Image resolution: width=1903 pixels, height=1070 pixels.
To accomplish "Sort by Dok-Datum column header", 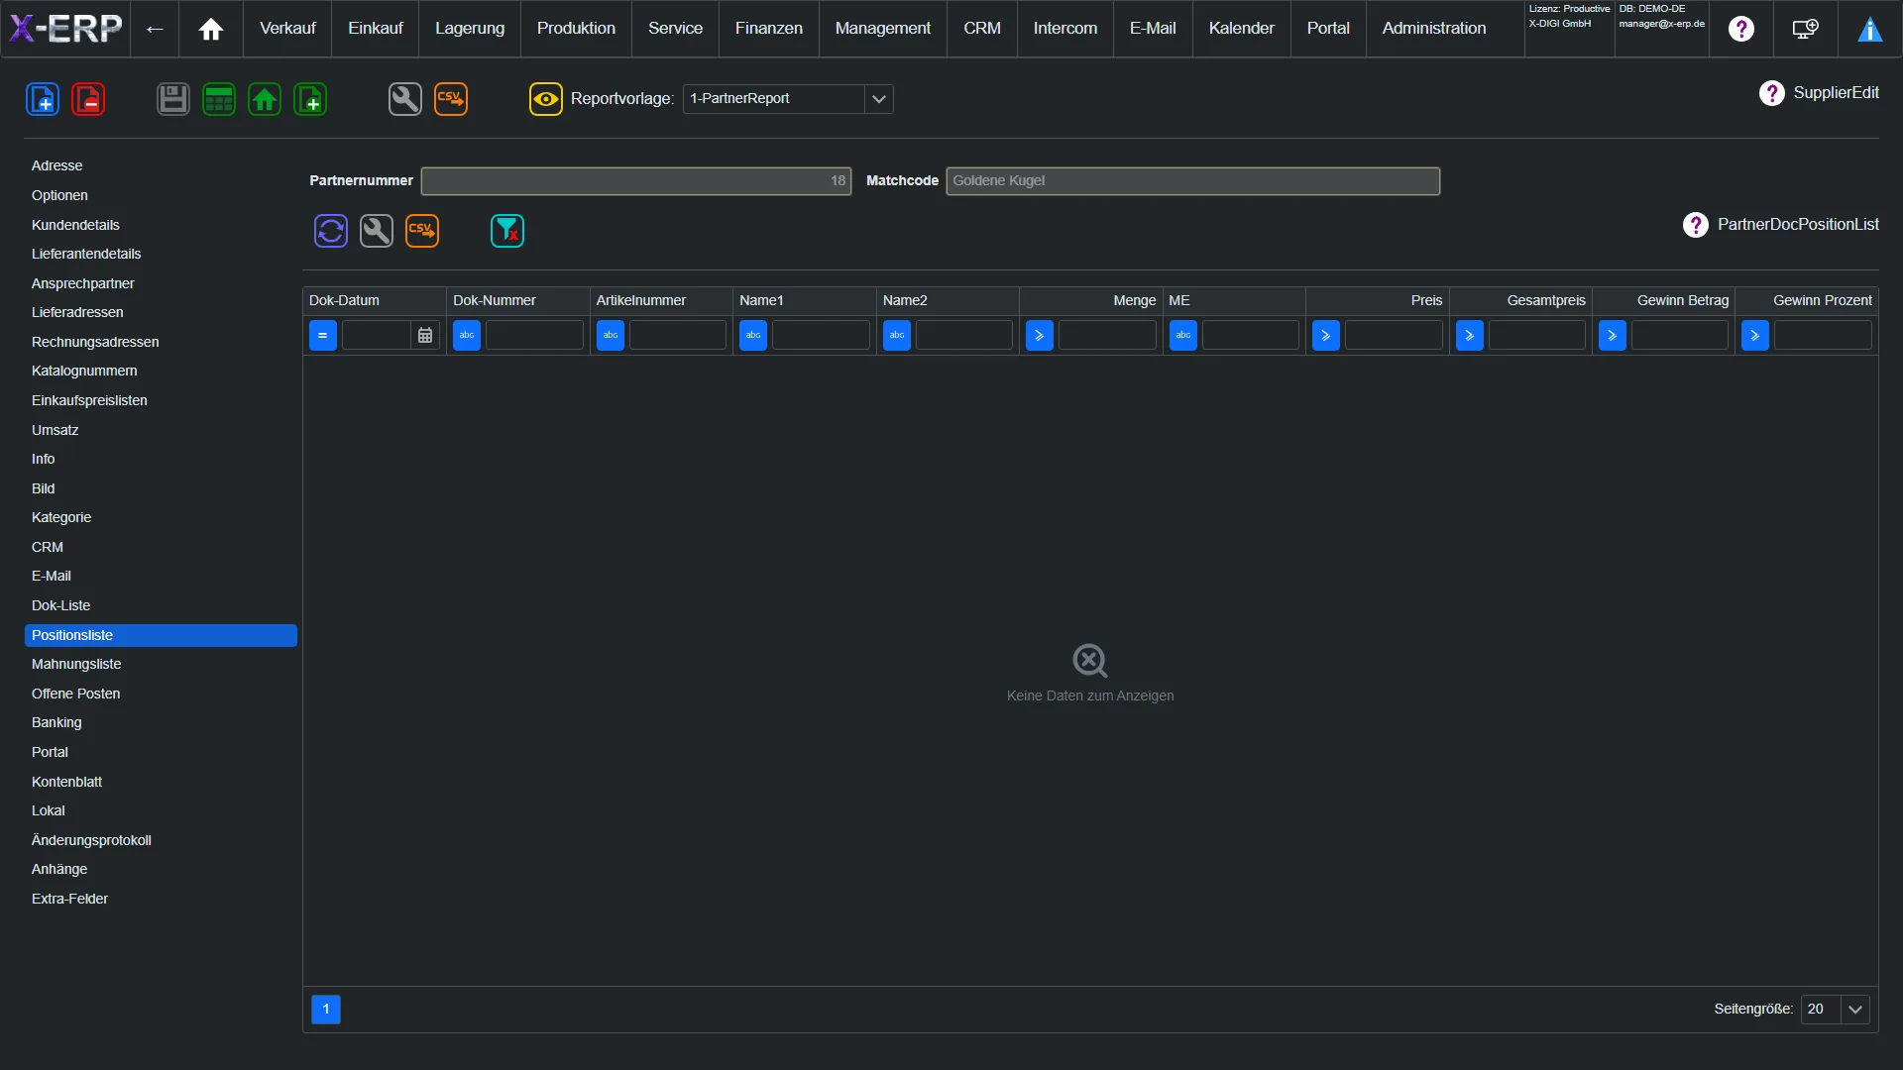I will [375, 300].
